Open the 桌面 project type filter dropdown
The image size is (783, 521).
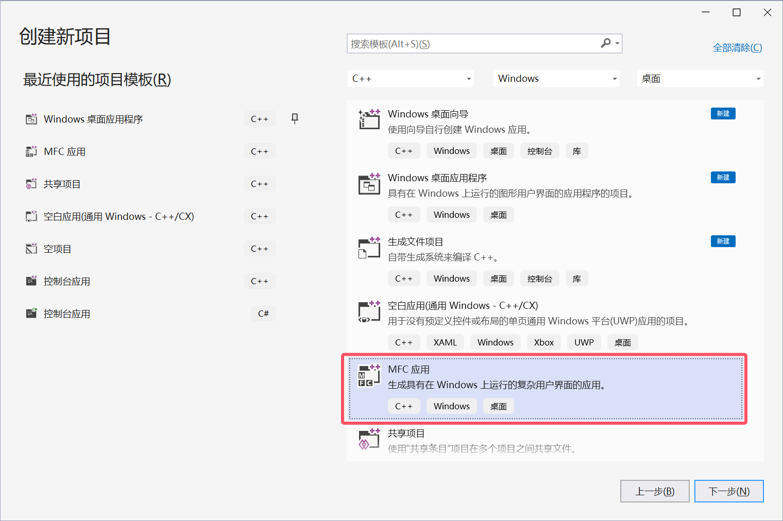[700, 79]
